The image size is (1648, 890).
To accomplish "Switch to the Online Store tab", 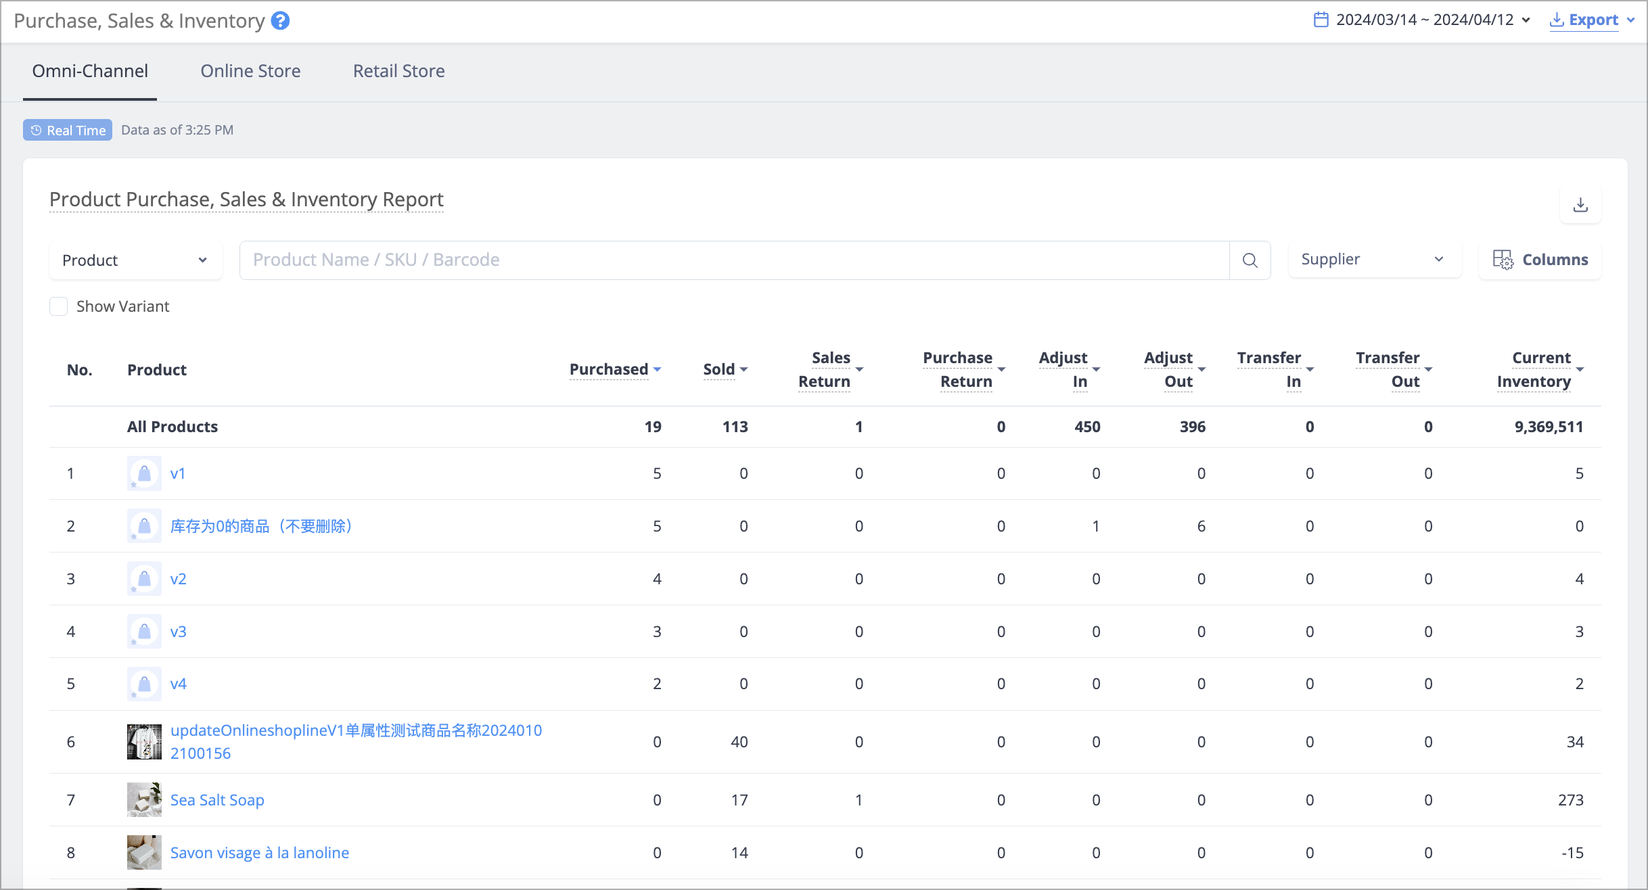I will pos(250,71).
